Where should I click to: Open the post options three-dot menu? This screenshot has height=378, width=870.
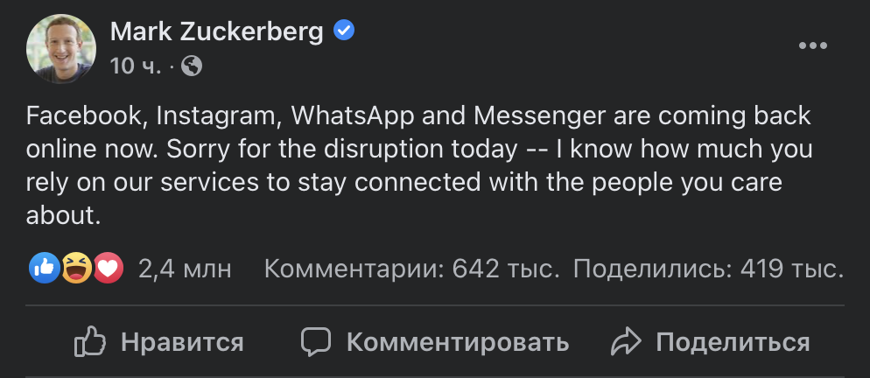pos(813,46)
